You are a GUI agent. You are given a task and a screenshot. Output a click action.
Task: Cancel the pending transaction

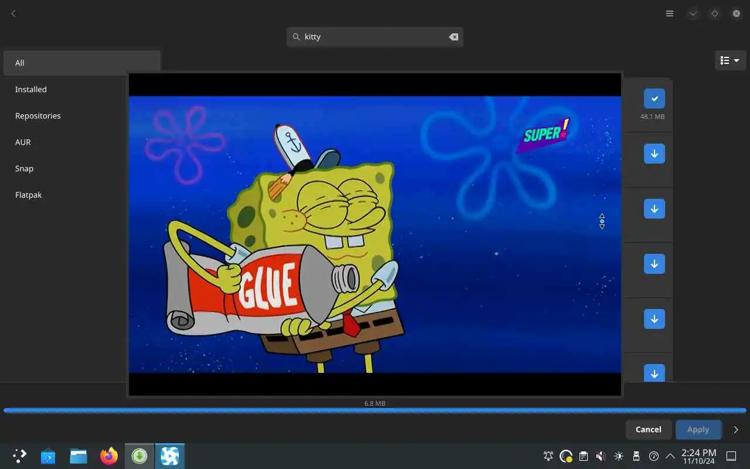point(649,430)
